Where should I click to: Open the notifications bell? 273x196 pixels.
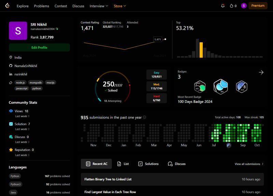pyautogui.click(x=223, y=6)
